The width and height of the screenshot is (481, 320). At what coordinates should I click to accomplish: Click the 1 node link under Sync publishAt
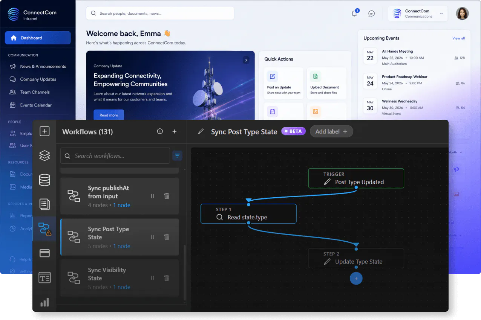click(122, 205)
